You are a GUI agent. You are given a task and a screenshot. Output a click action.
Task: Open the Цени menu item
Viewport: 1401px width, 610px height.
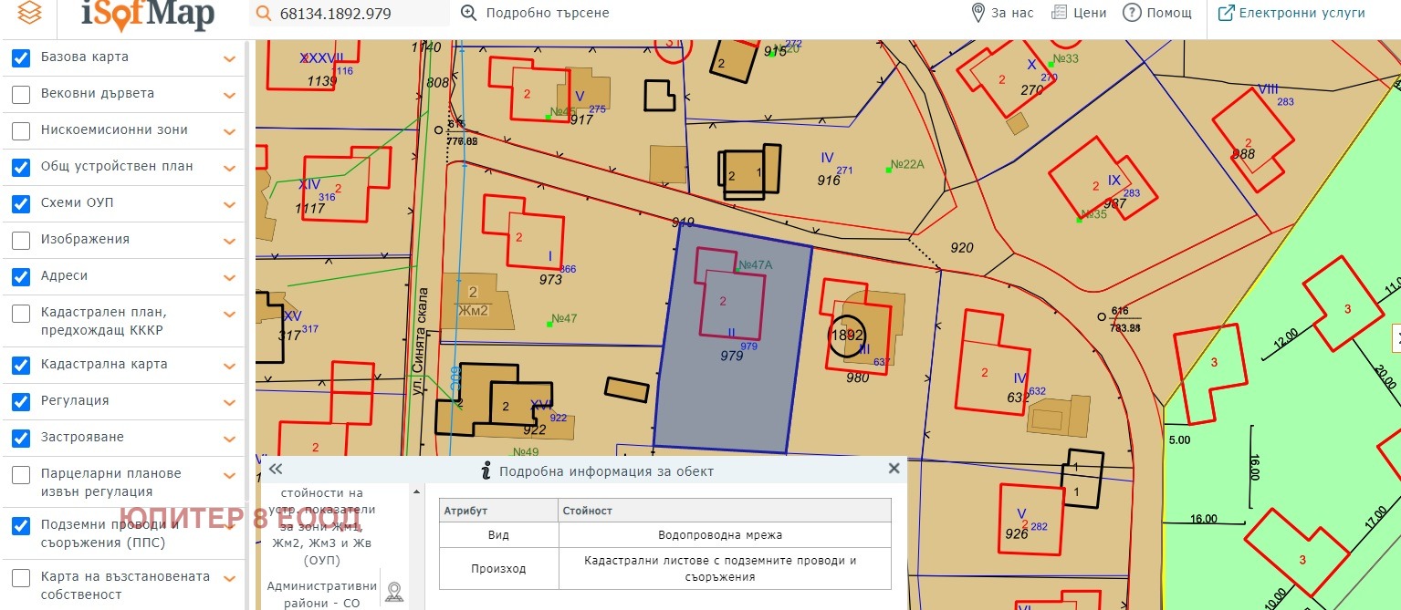[1079, 13]
